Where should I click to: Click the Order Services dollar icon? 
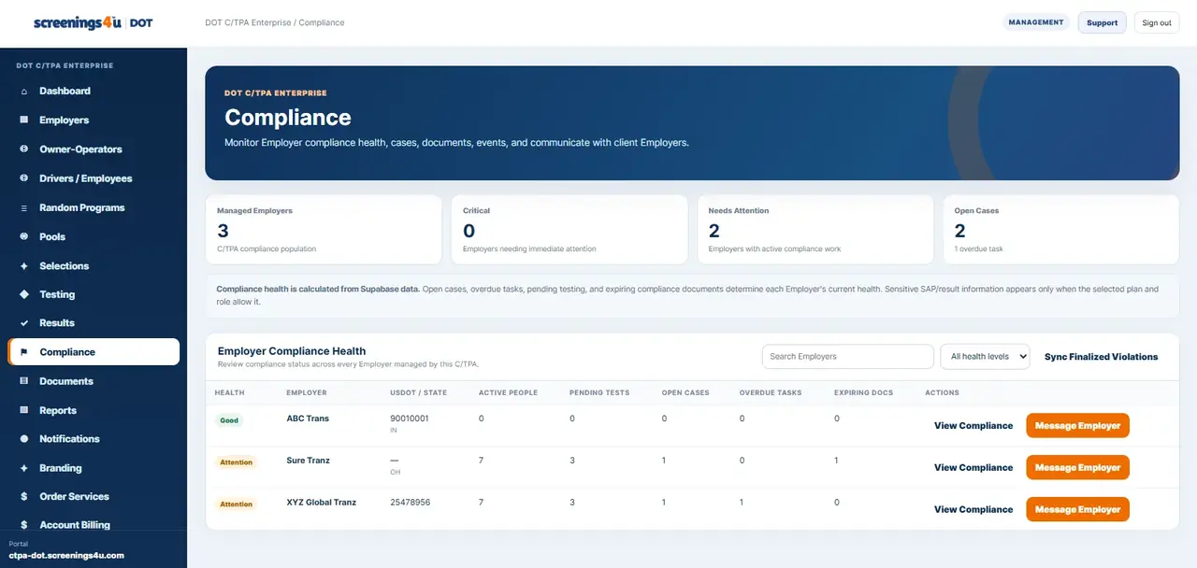[x=23, y=497]
